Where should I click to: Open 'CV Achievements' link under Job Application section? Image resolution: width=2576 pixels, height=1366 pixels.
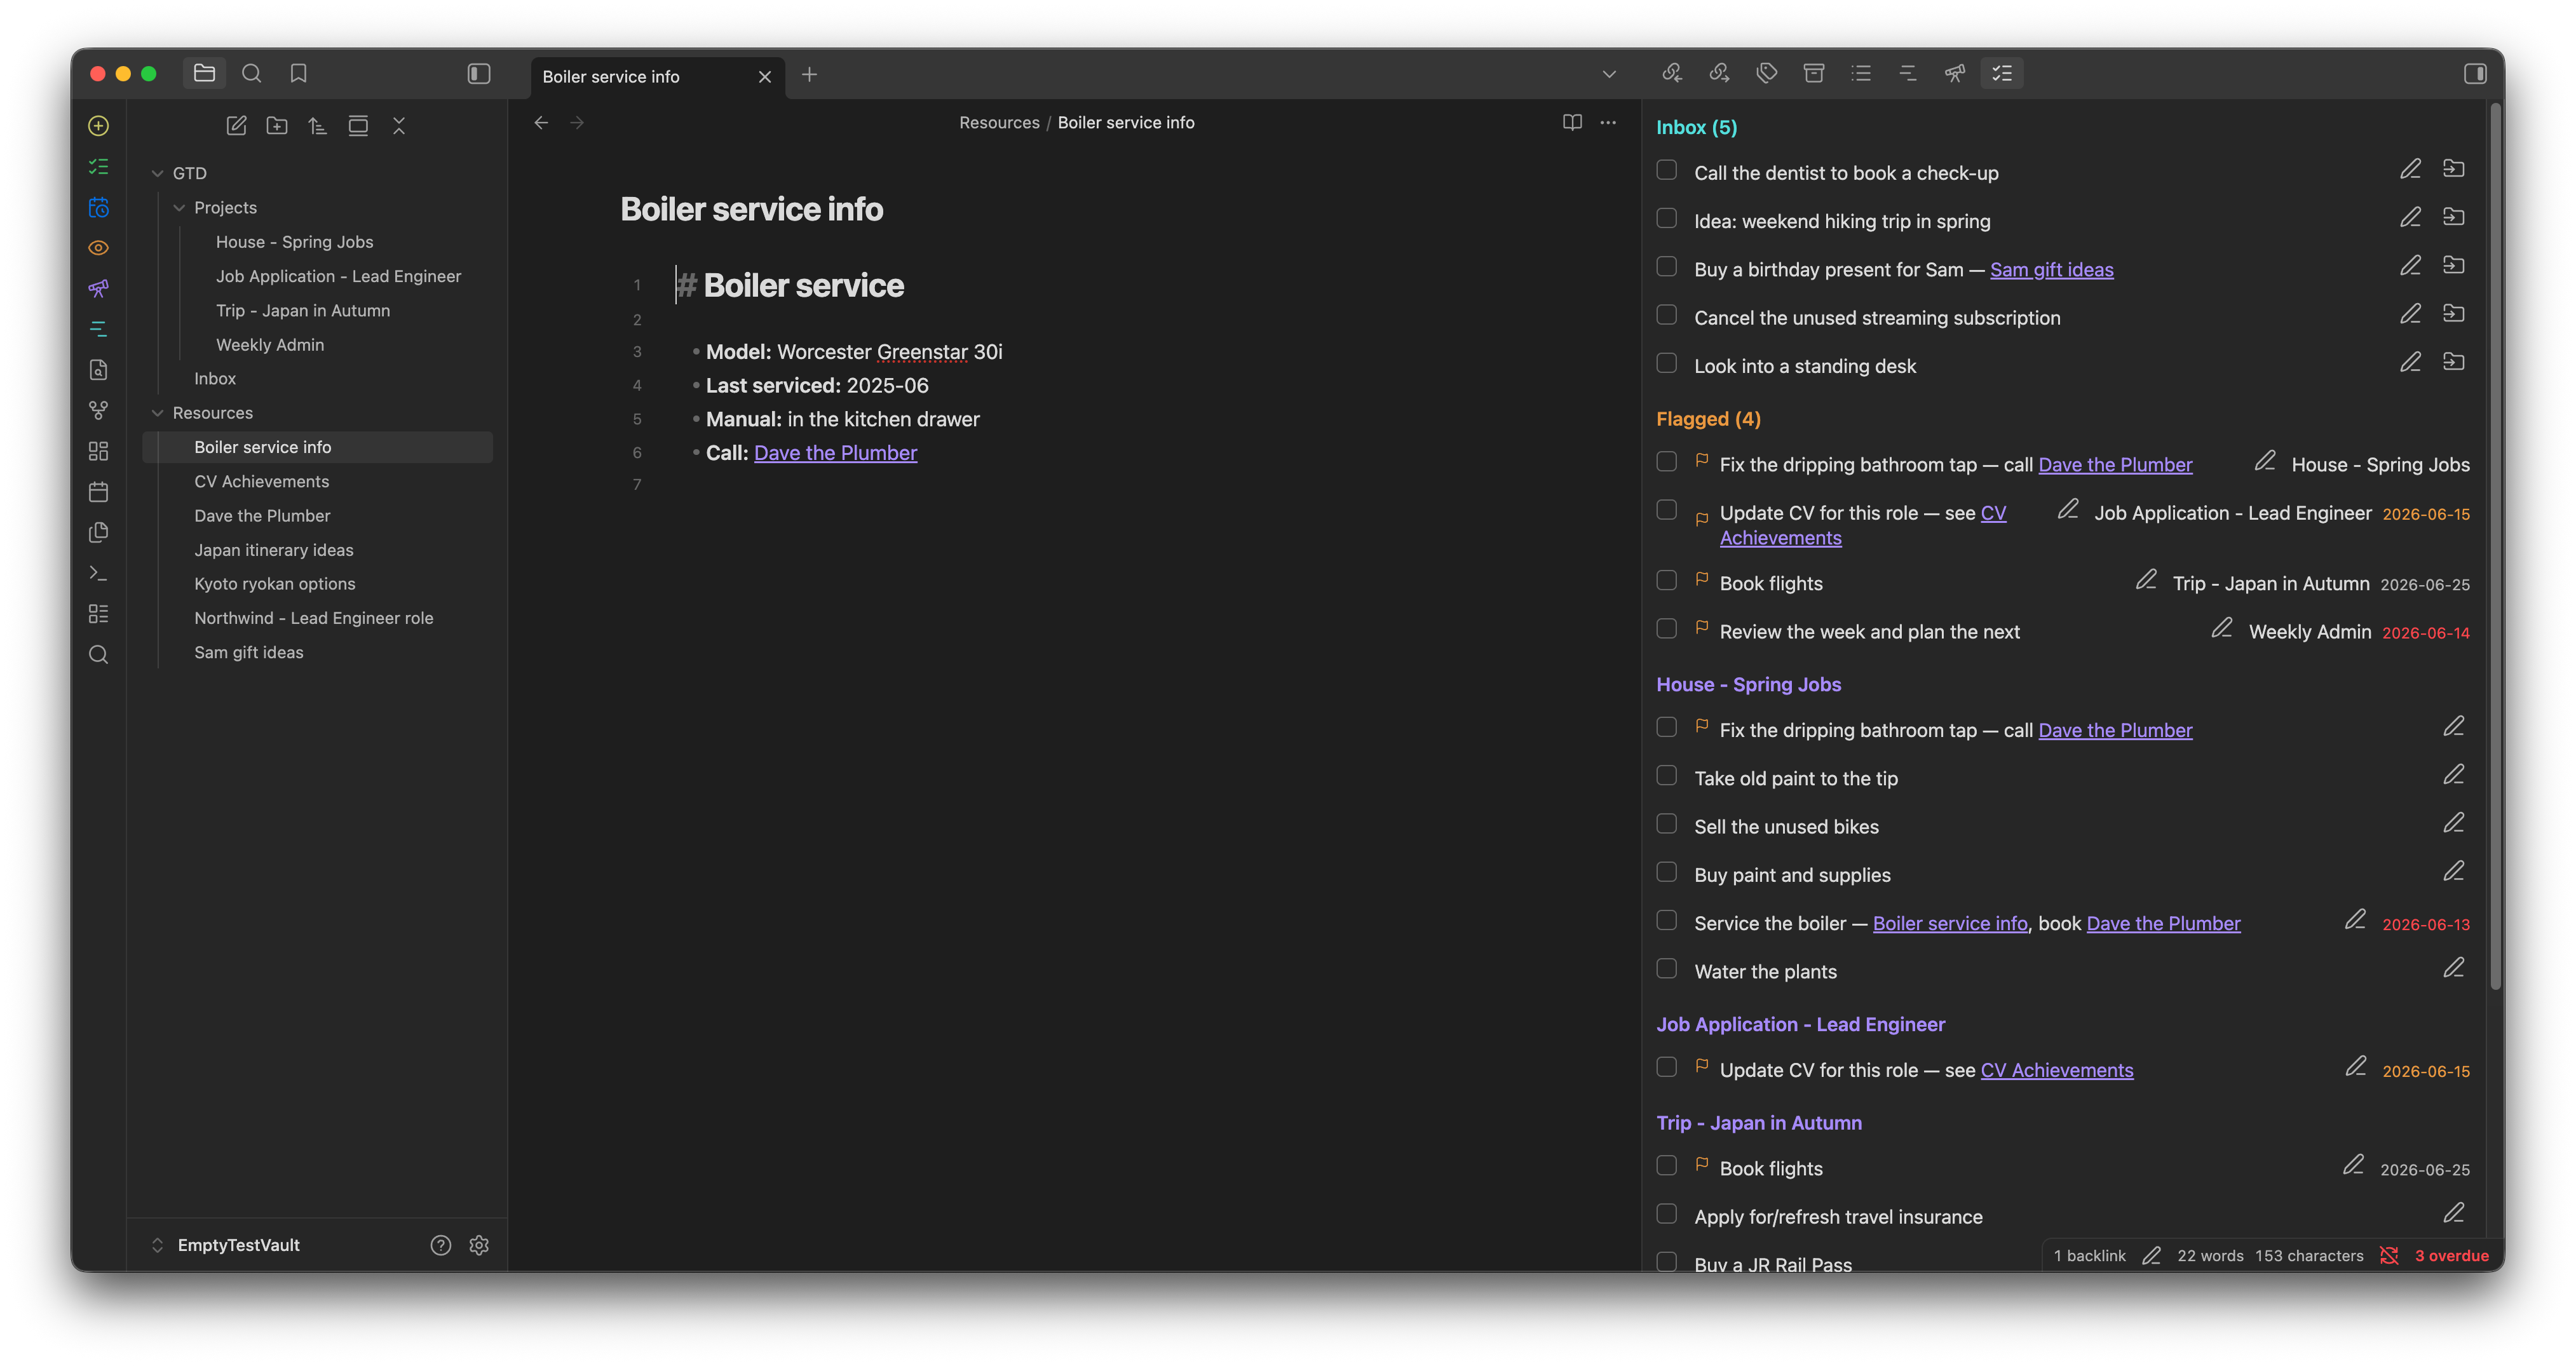point(2056,1071)
